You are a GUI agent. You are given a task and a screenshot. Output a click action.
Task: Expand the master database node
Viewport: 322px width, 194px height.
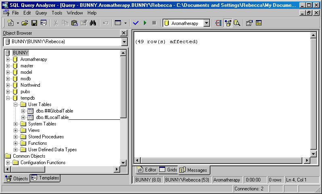tap(8, 66)
